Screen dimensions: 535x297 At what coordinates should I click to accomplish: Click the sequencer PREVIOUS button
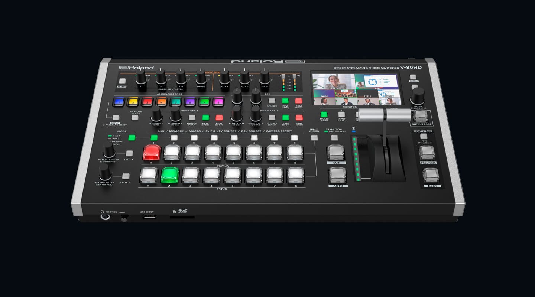(427, 153)
